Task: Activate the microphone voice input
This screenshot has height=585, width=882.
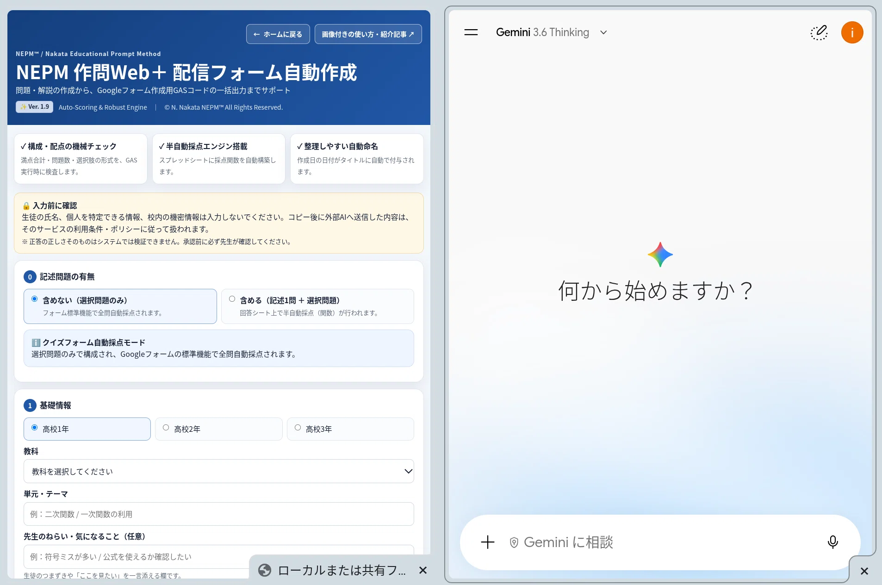Action: 832,542
